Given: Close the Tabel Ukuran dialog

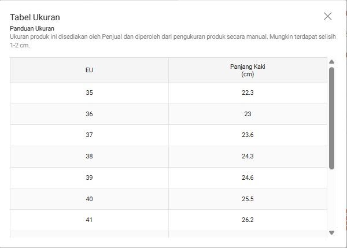Looking at the screenshot, I should [328, 16].
